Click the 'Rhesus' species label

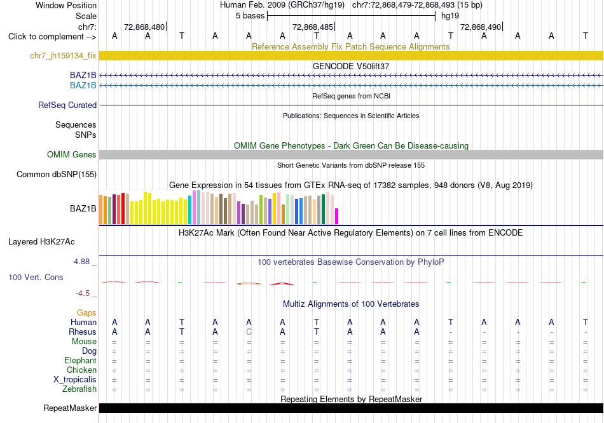point(83,332)
